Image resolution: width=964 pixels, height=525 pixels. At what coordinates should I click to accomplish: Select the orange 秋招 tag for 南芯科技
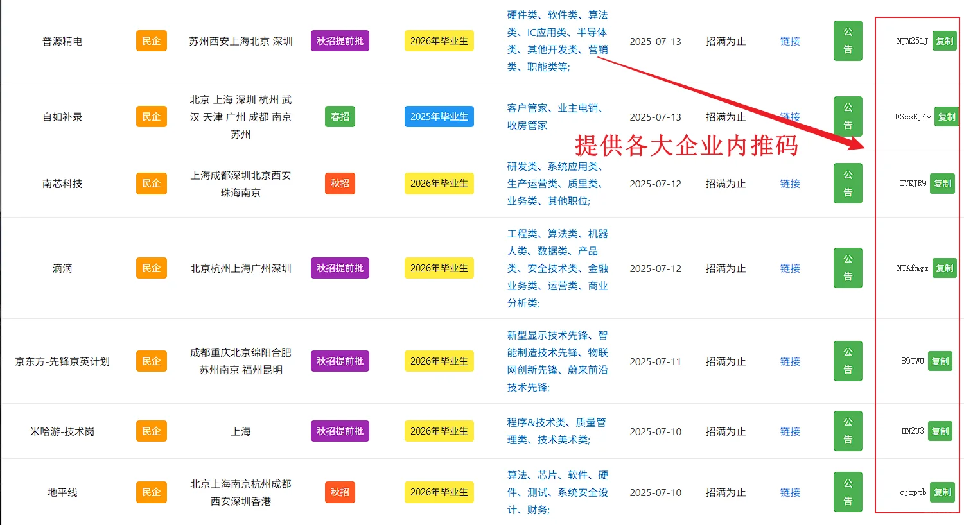[x=340, y=184]
